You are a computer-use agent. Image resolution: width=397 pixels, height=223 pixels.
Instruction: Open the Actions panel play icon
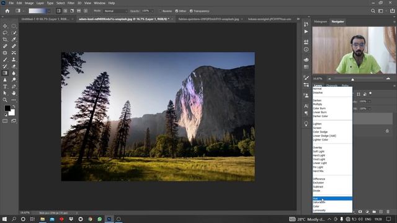coord(306,32)
